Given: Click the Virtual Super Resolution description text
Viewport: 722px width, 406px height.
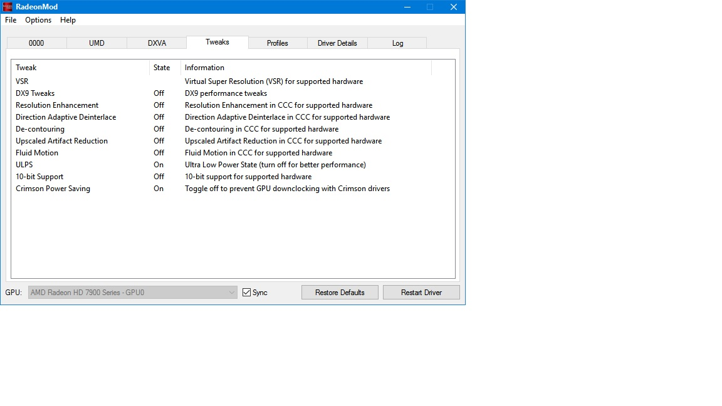Looking at the screenshot, I should pos(274,81).
